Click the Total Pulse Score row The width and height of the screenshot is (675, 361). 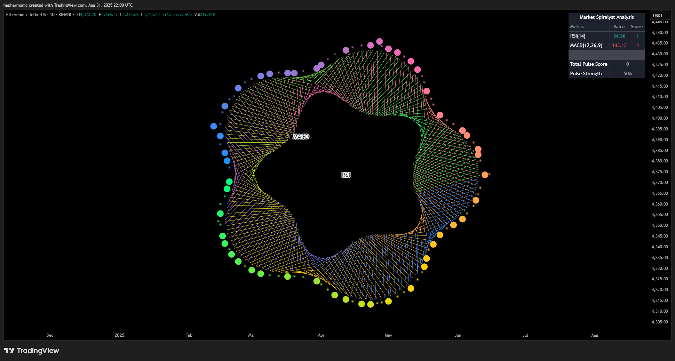tap(606, 64)
